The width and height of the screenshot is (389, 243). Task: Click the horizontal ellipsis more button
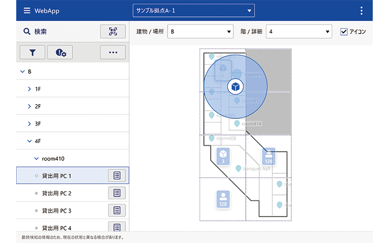(x=113, y=52)
